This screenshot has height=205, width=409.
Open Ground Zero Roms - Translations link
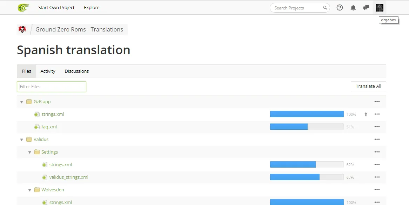click(x=79, y=29)
